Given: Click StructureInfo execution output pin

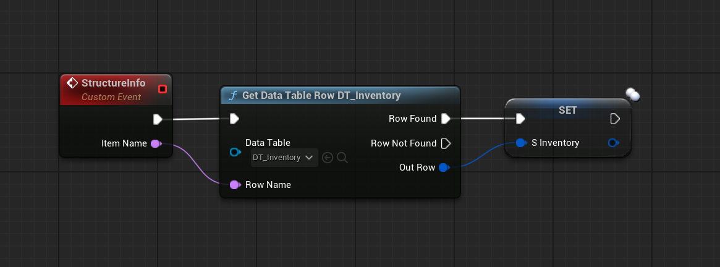Looking at the screenshot, I should coord(158,119).
